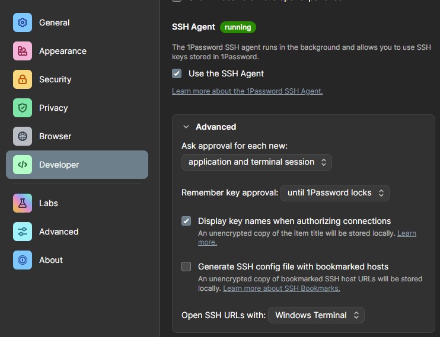The width and height of the screenshot is (440, 337).
Task: Click the Labs flask icon
Action: (x=23, y=203)
